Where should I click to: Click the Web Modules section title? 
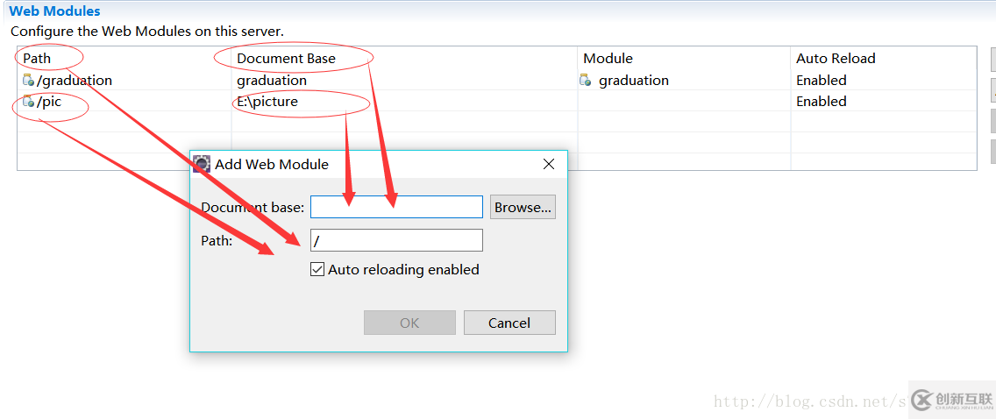[54, 11]
